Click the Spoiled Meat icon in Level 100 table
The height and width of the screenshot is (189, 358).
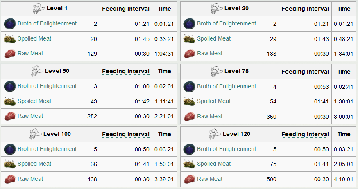click(10, 164)
